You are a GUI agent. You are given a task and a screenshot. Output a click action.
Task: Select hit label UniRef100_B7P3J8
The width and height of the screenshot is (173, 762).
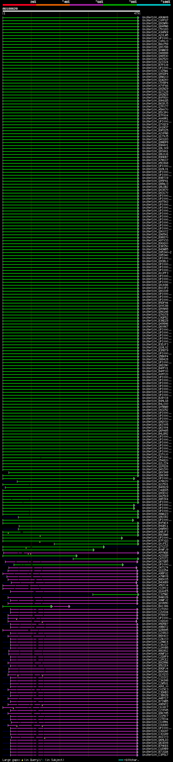(x=155, y=65)
